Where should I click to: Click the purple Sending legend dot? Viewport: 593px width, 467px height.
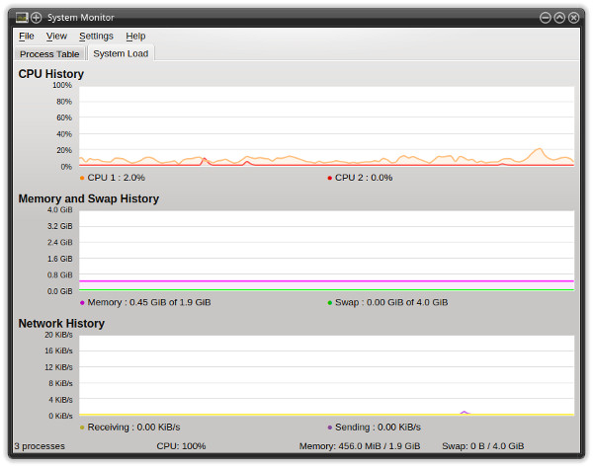[x=330, y=428]
